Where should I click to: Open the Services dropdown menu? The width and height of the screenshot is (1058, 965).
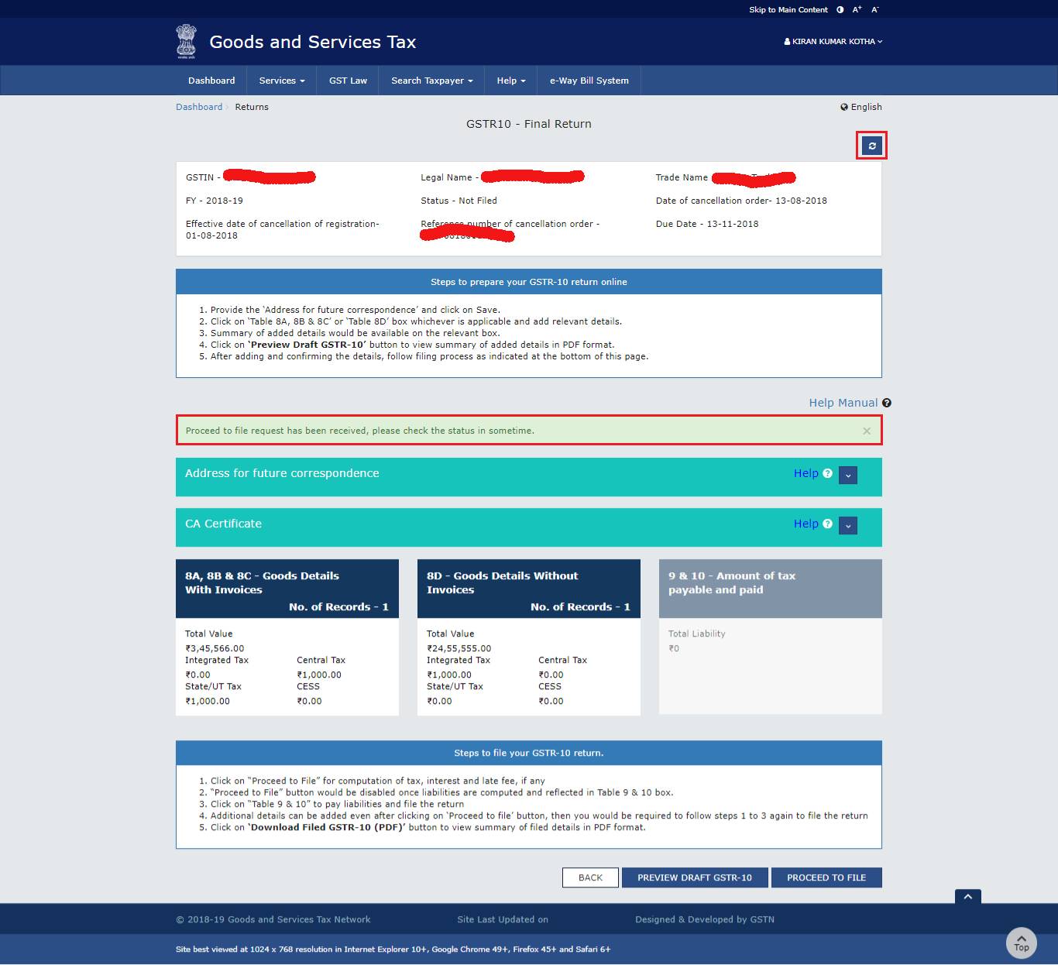click(280, 80)
